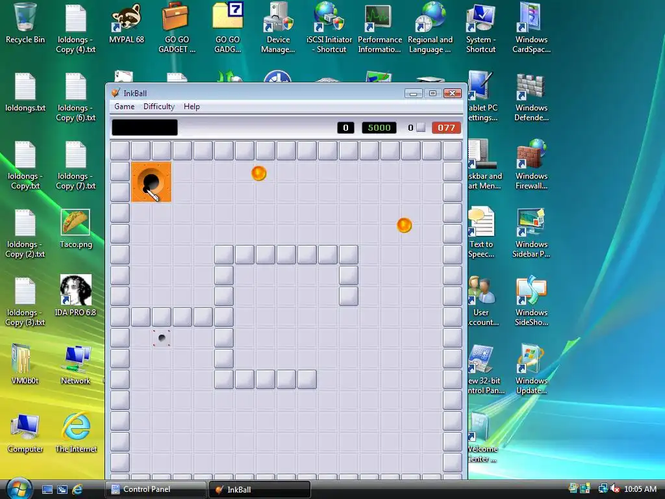This screenshot has height=499, width=665.
Task: Open the Recycle Bin
Action: coord(25,23)
